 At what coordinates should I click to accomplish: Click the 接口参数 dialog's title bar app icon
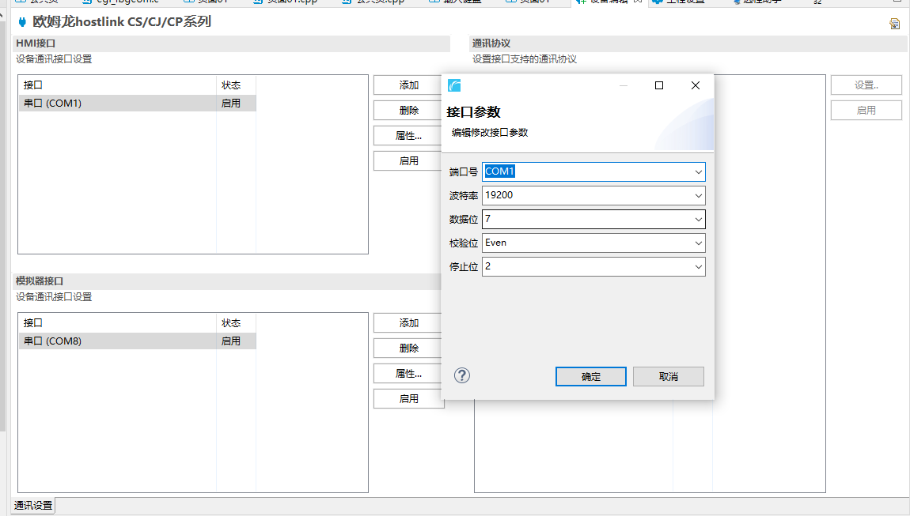pos(454,86)
